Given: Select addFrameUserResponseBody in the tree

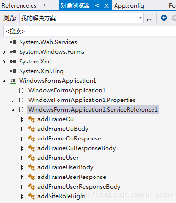Looking at the screenshot, I should tap(79, 187).
